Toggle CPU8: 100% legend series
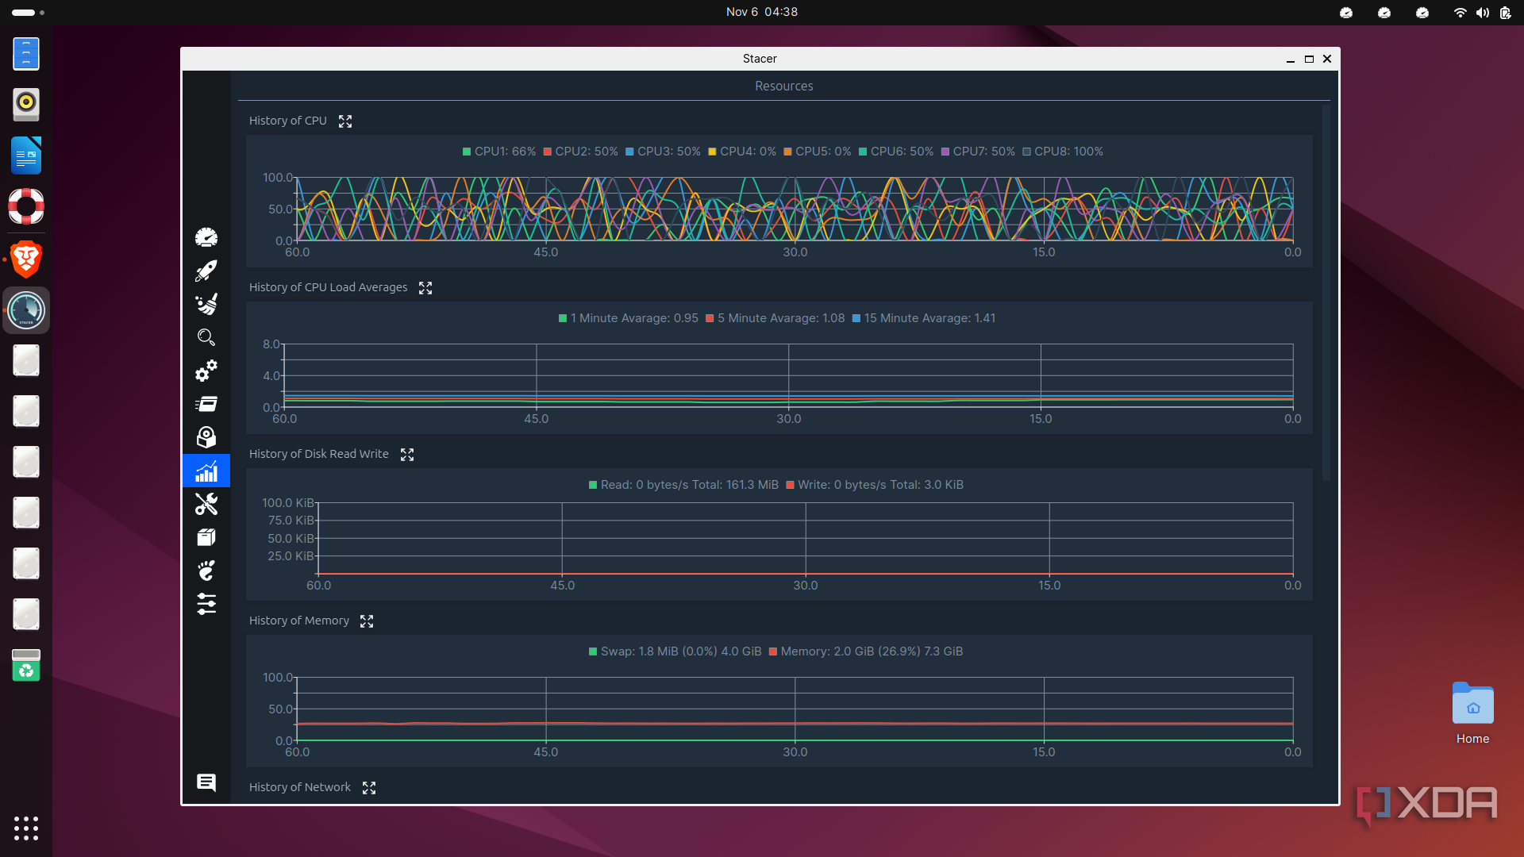This screenshot has height=857, width=1524. 1063,152
